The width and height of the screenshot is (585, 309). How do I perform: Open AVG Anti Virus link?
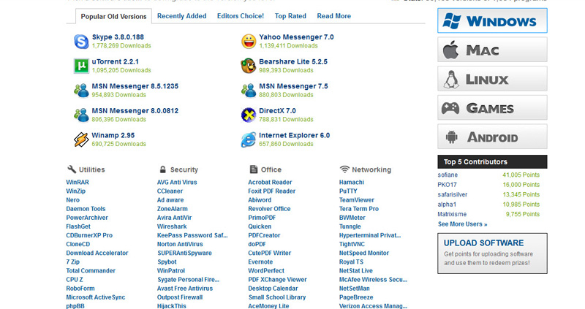coord(177,183)
